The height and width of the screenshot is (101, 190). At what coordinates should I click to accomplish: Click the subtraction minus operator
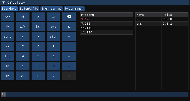pyautogui.click(x=69, y=56)
